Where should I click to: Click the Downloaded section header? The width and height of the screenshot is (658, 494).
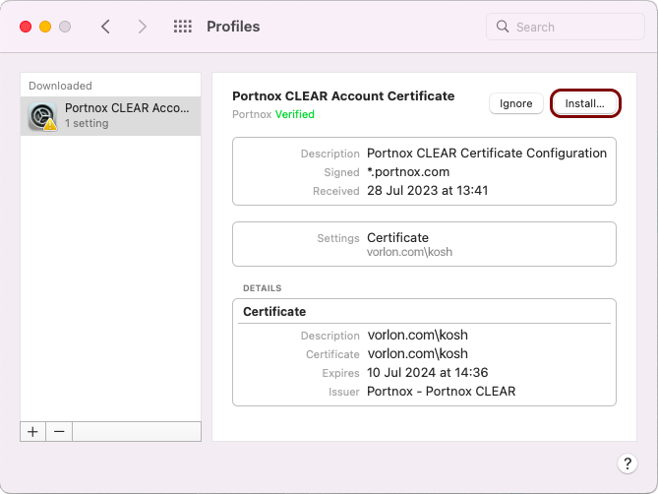click(x=60, y=86)
